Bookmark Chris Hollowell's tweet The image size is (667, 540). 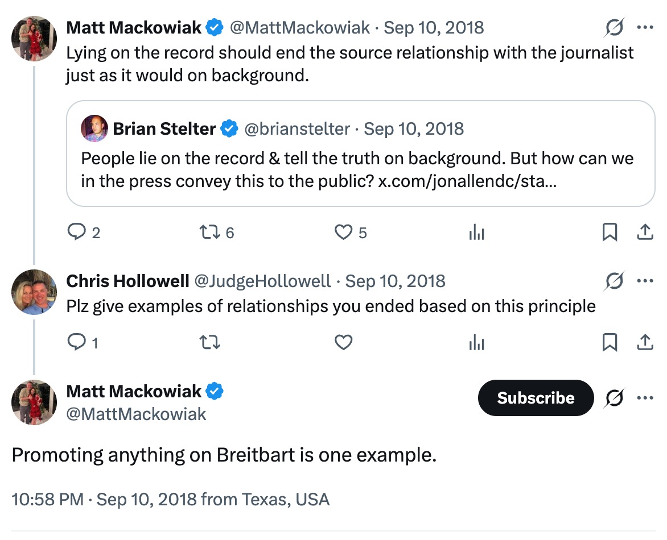[610, 343]
